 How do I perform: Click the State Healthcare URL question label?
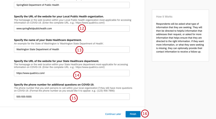[x=56, y=61]
